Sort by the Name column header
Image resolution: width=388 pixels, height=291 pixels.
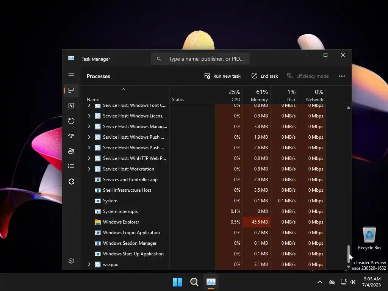(125, 95)
